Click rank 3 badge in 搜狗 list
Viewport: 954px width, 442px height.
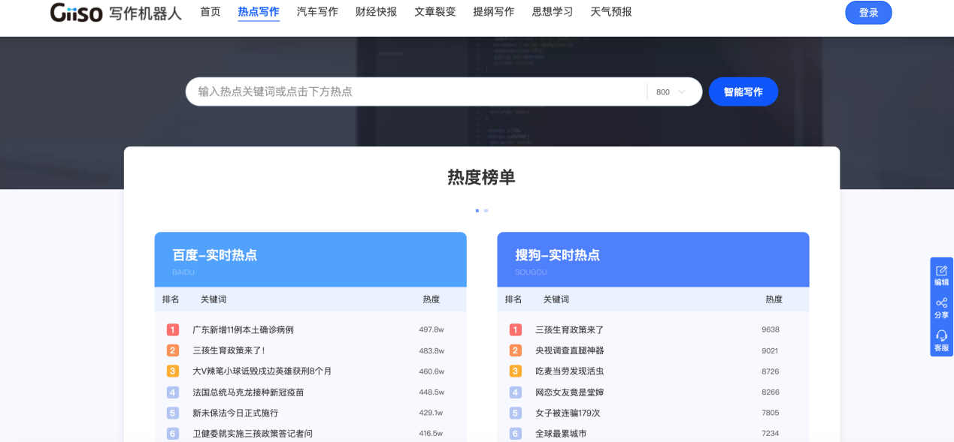pyautogui.click(x=515, y=371)
